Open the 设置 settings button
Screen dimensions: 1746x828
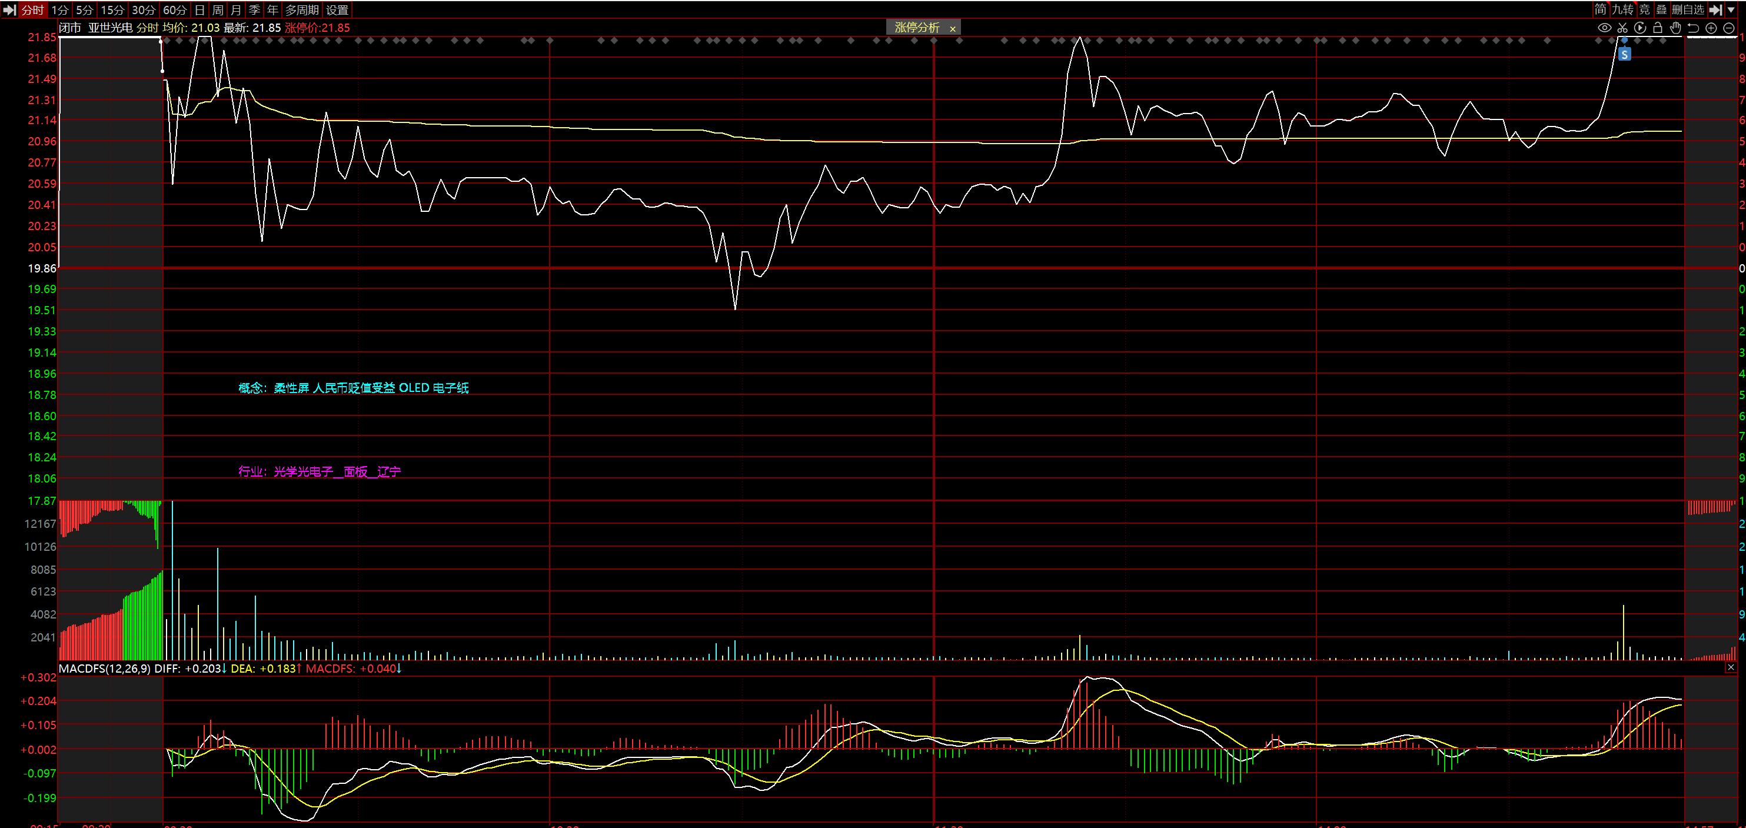coord(337,9)
